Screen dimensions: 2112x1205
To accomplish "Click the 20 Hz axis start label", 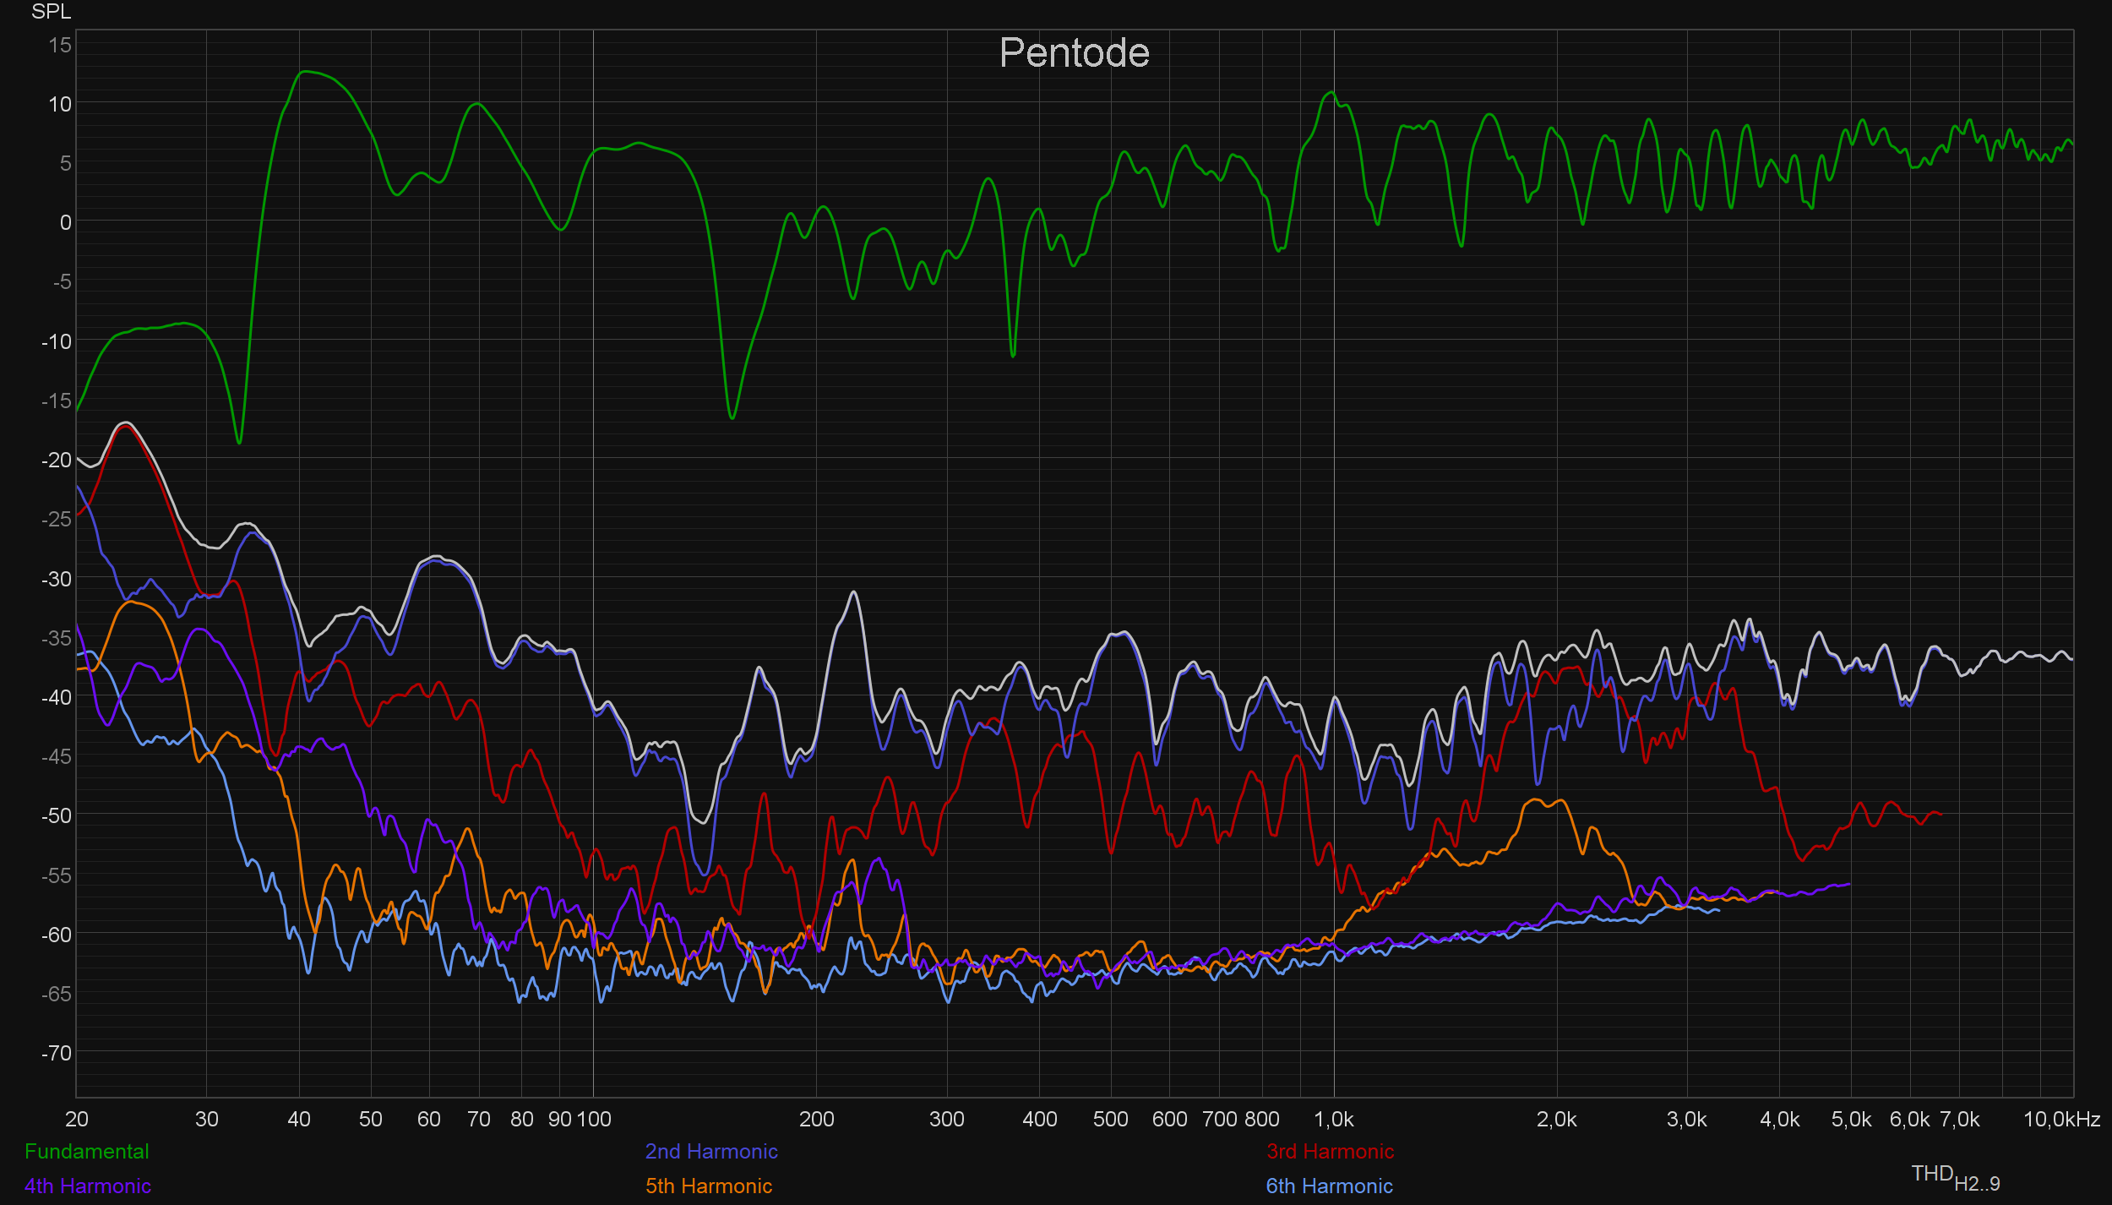I will [76, 1120].
